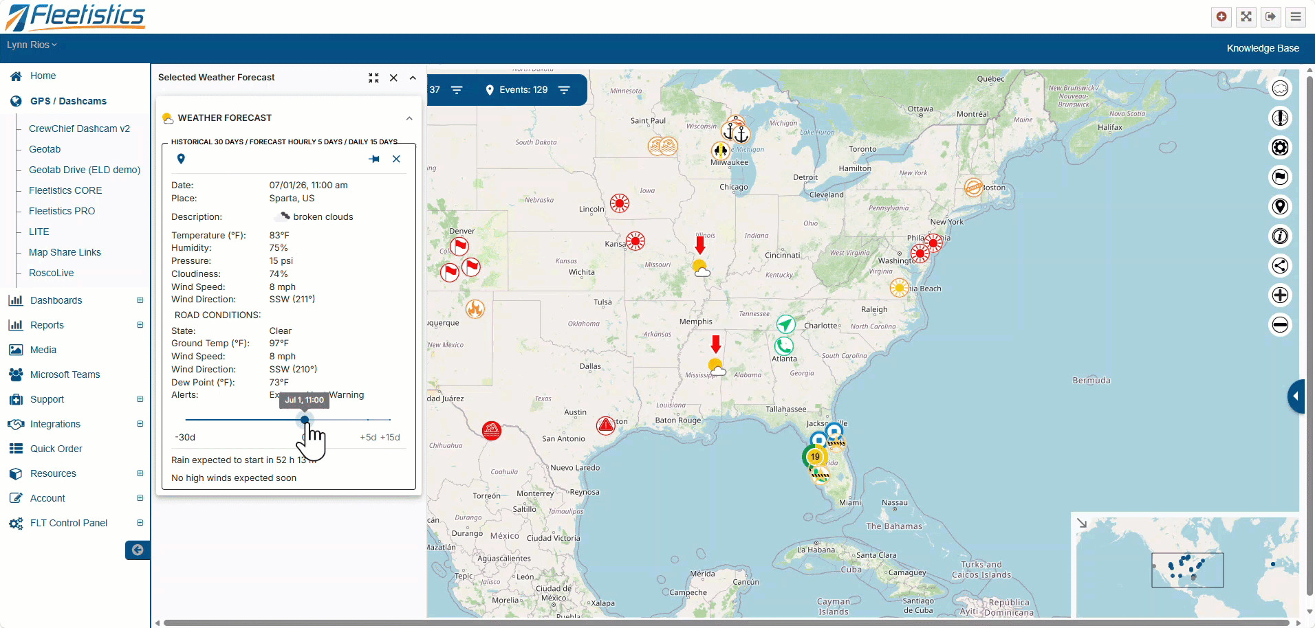Open the location pin map control

tap(1280, 207)
